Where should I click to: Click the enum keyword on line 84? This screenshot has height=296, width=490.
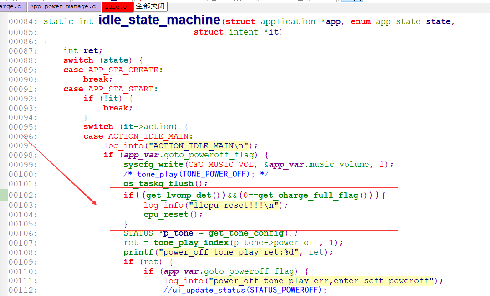coord(361,22)
